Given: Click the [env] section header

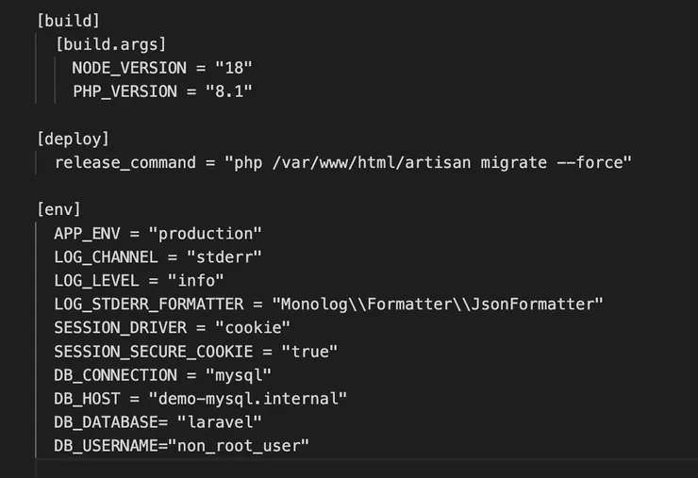Looking at the screenshot, I should [x=58, y=209].
